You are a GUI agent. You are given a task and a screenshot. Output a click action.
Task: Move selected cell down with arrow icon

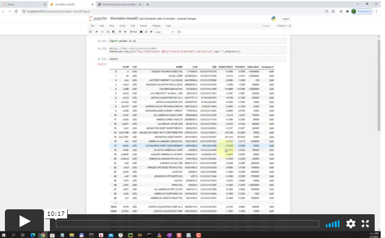click(x=125, y=32)
